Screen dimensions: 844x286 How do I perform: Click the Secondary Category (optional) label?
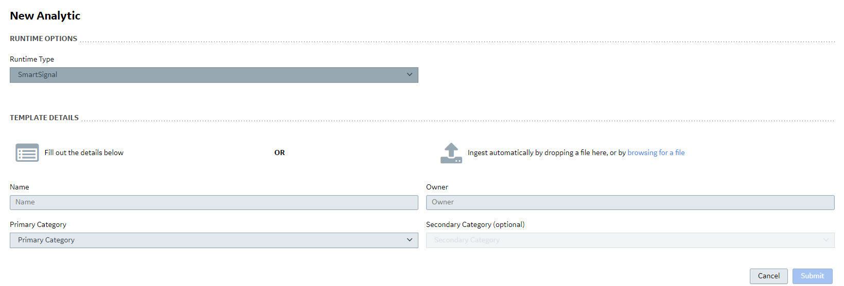pyautogui.click(x=476, y=224)
